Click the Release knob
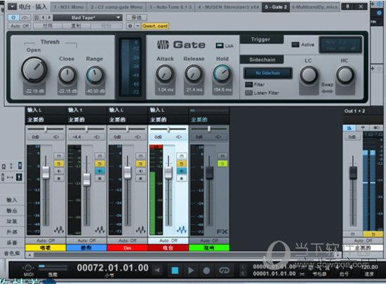The height and width of the screenshot is (284, 386). [x=194, y=73]
